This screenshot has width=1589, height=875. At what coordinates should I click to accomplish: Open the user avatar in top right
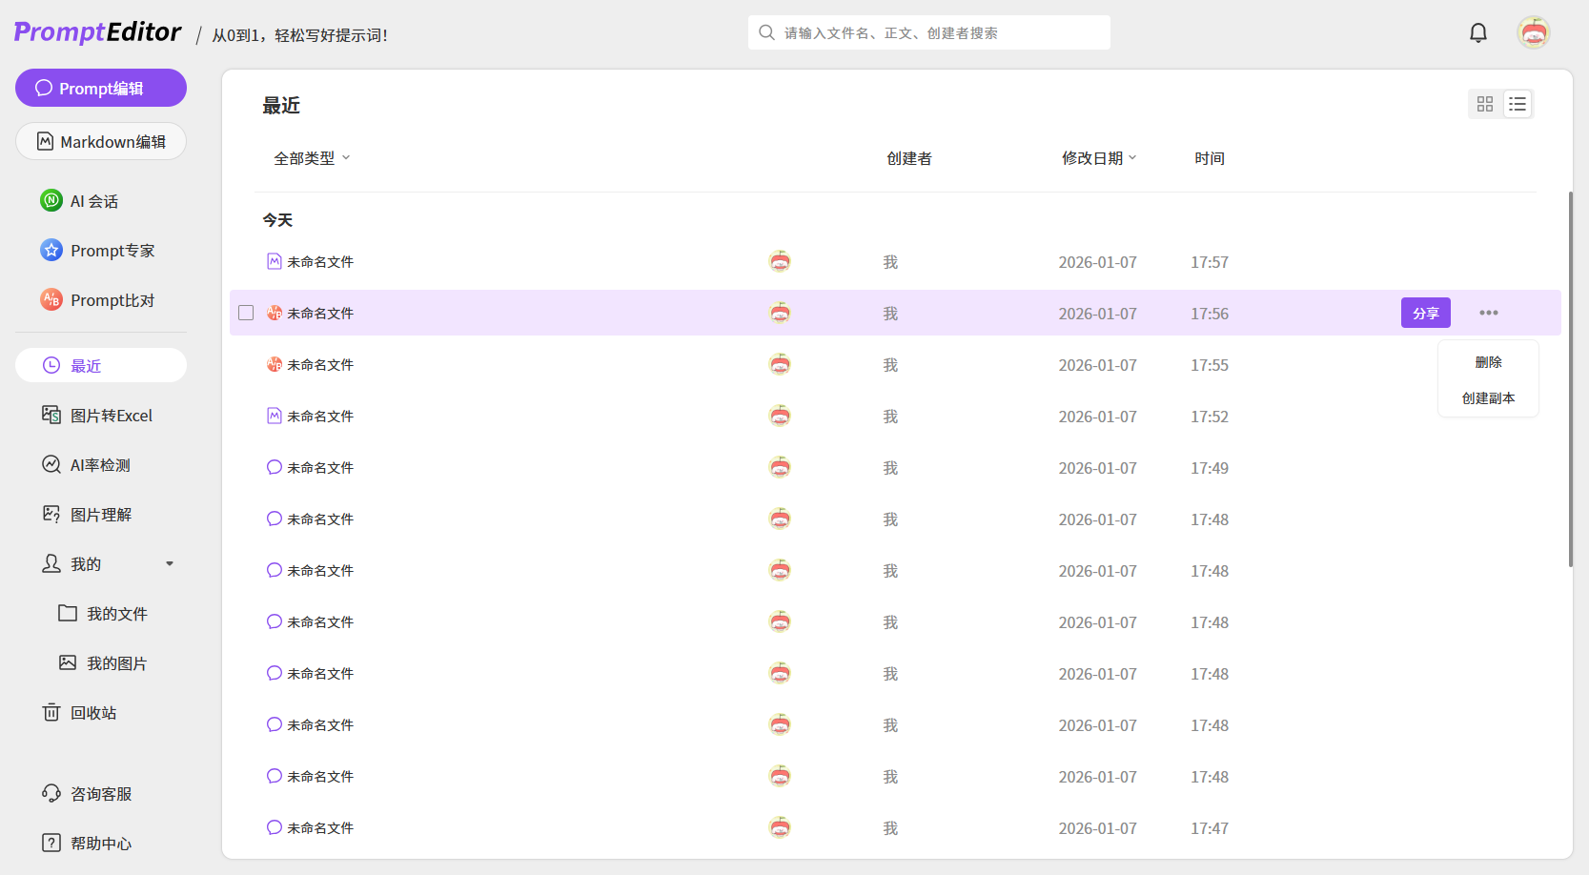(x=1533, y=33)
